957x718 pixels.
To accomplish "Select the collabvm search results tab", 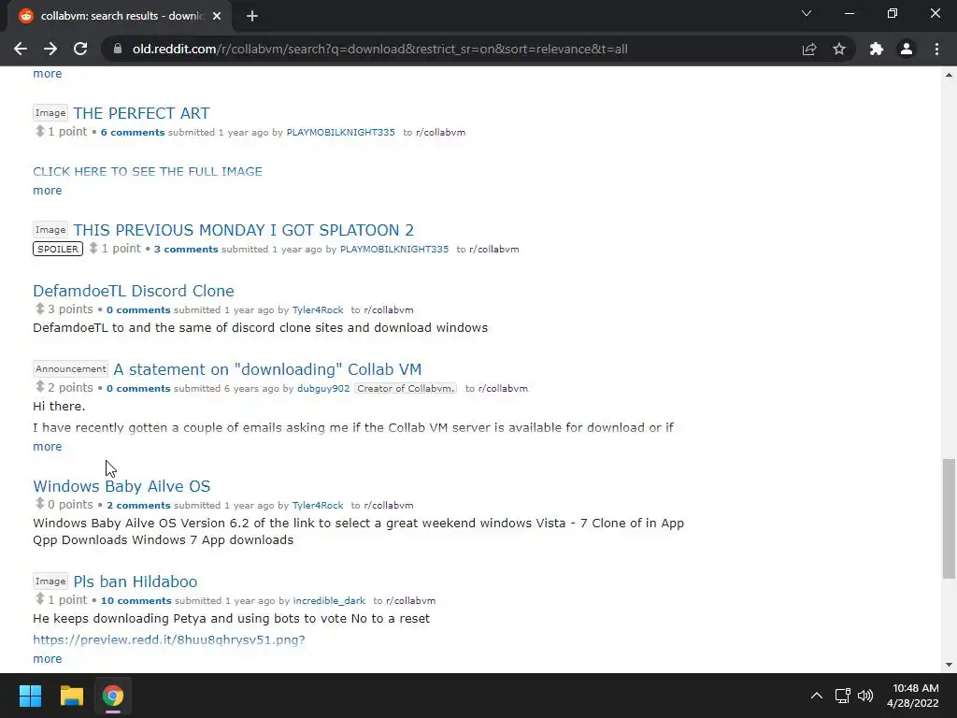I will tap(120, 16).
